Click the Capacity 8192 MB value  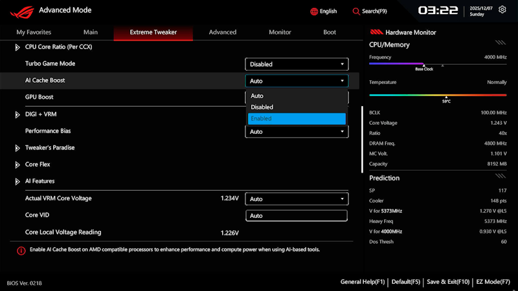497,164
